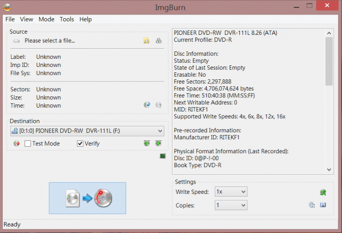This screenshot has height=233, width=342.
Task: Enable the Test Mode checkbox
Action: tap(28, 144)
